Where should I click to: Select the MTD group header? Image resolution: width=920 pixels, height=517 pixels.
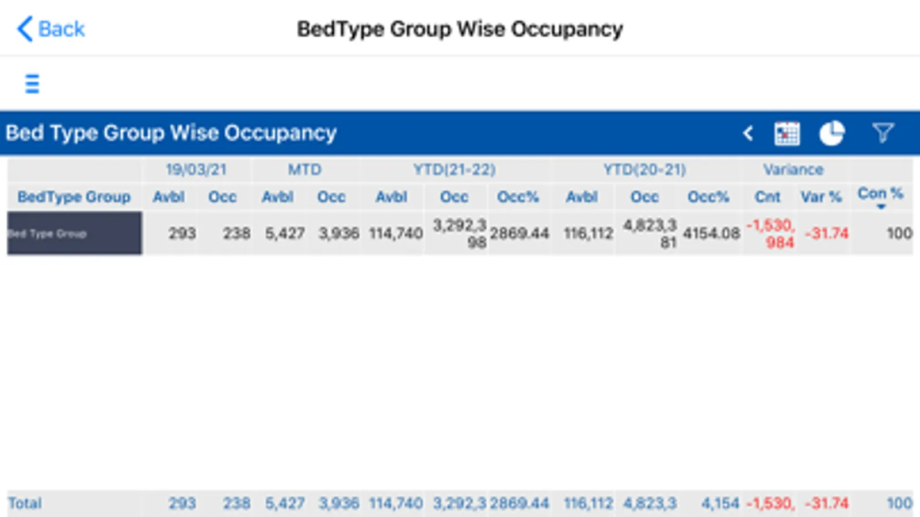(304, 169)
